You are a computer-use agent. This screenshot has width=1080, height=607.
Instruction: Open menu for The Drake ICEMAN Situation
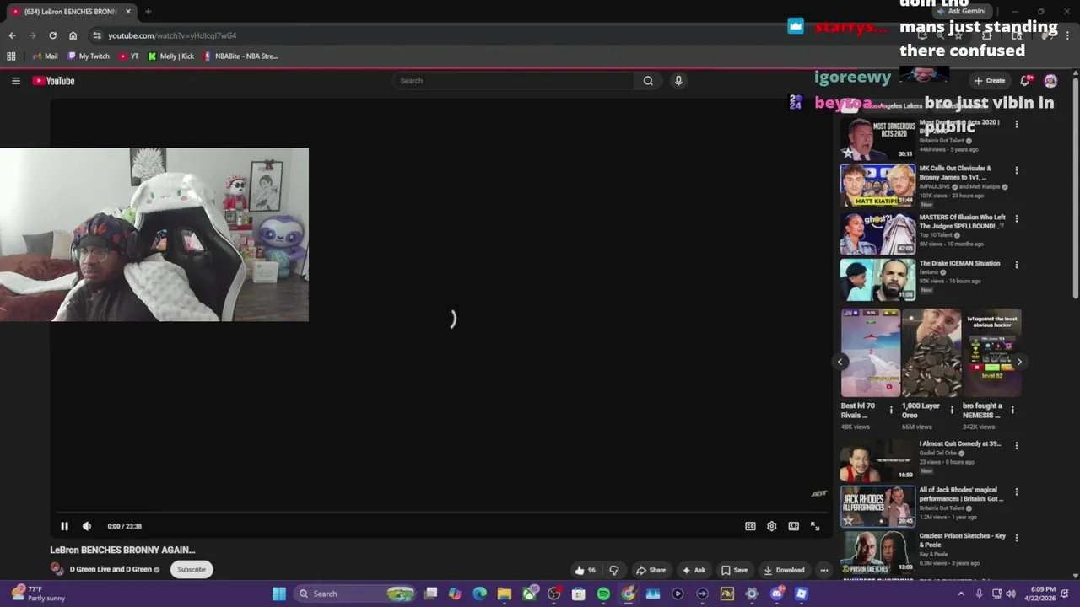[x=1016, y=265]
